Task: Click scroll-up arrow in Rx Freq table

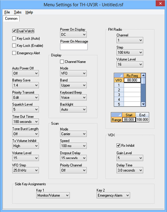Action: coord(143,75)
